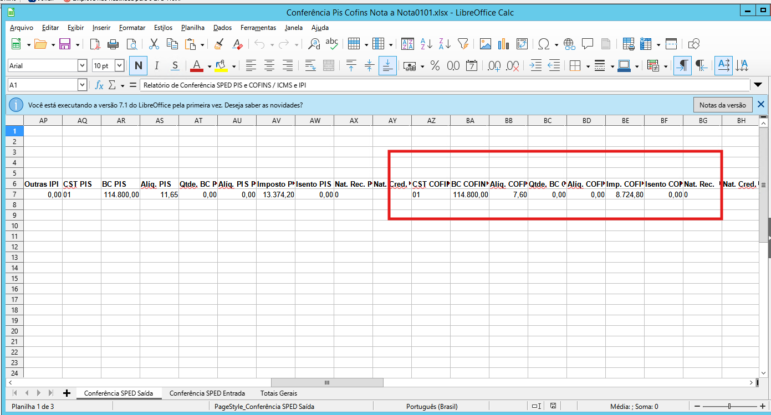Add a new sheet with the plus button
This screenshot has width=771, height=415.
tap(67, 393)
